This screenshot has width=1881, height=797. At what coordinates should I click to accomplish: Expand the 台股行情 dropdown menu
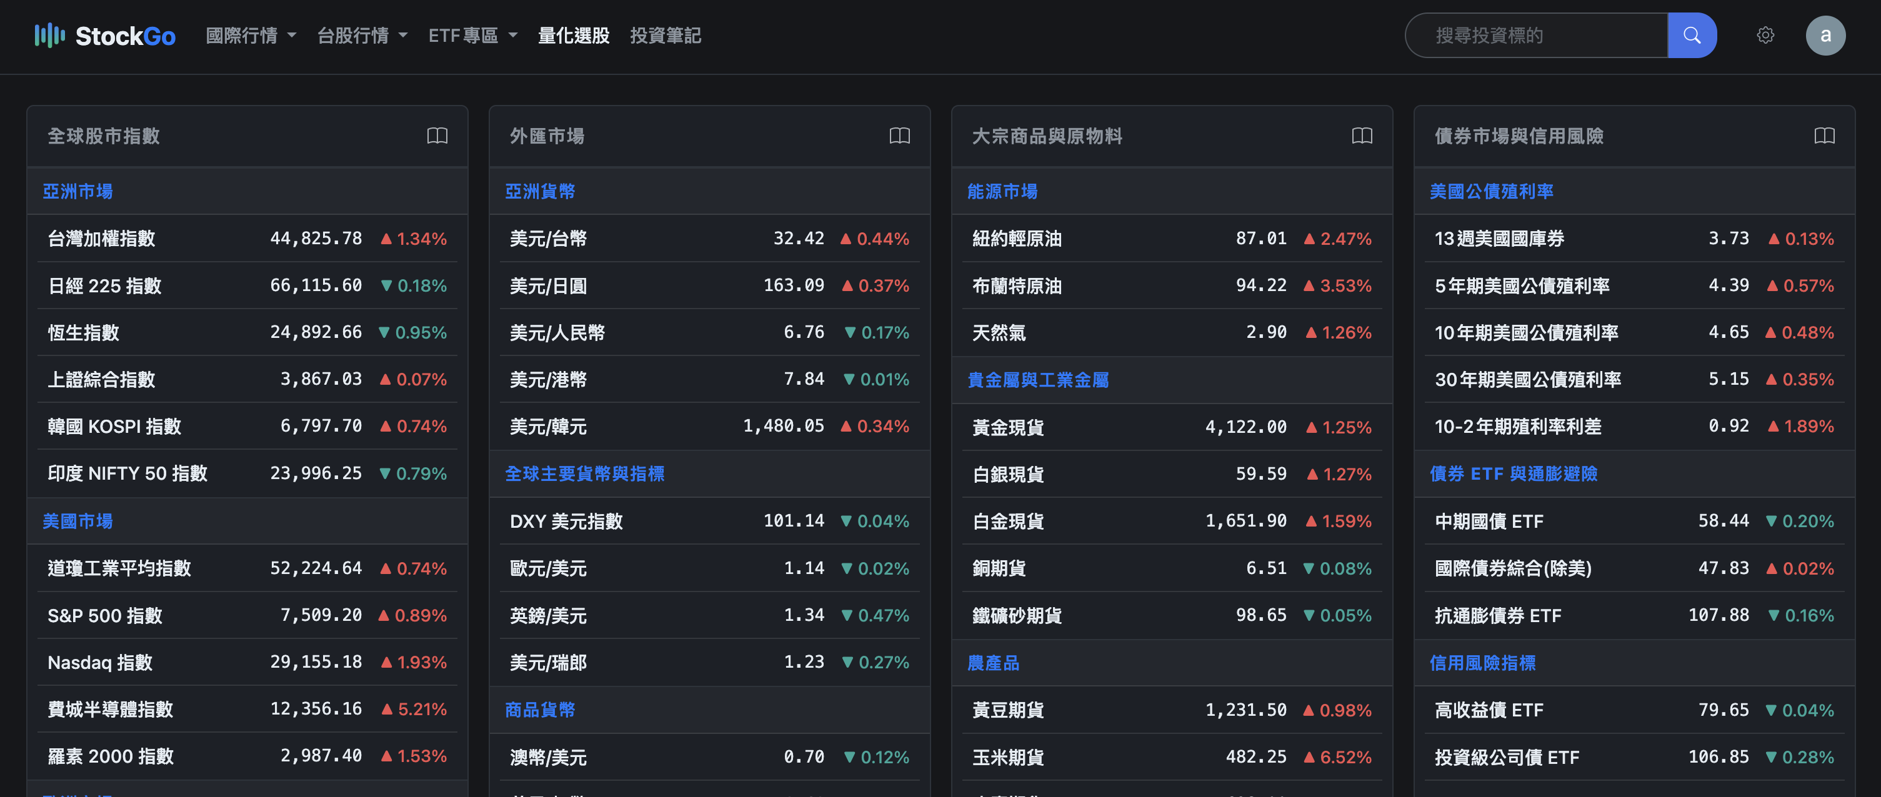pos(362,35)
